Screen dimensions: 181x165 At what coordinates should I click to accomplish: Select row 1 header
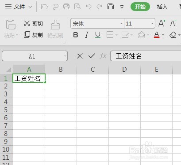coord(6,78)
